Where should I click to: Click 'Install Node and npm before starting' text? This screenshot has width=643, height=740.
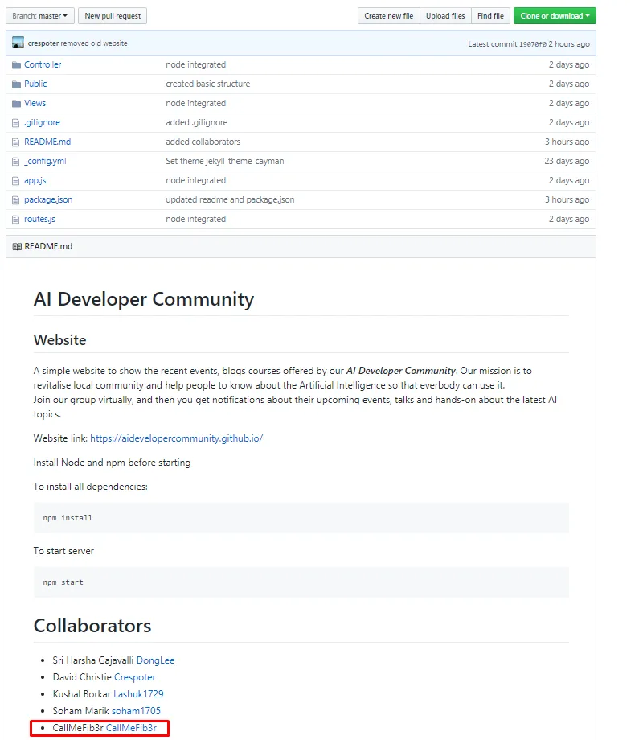[x=112, y=462]
